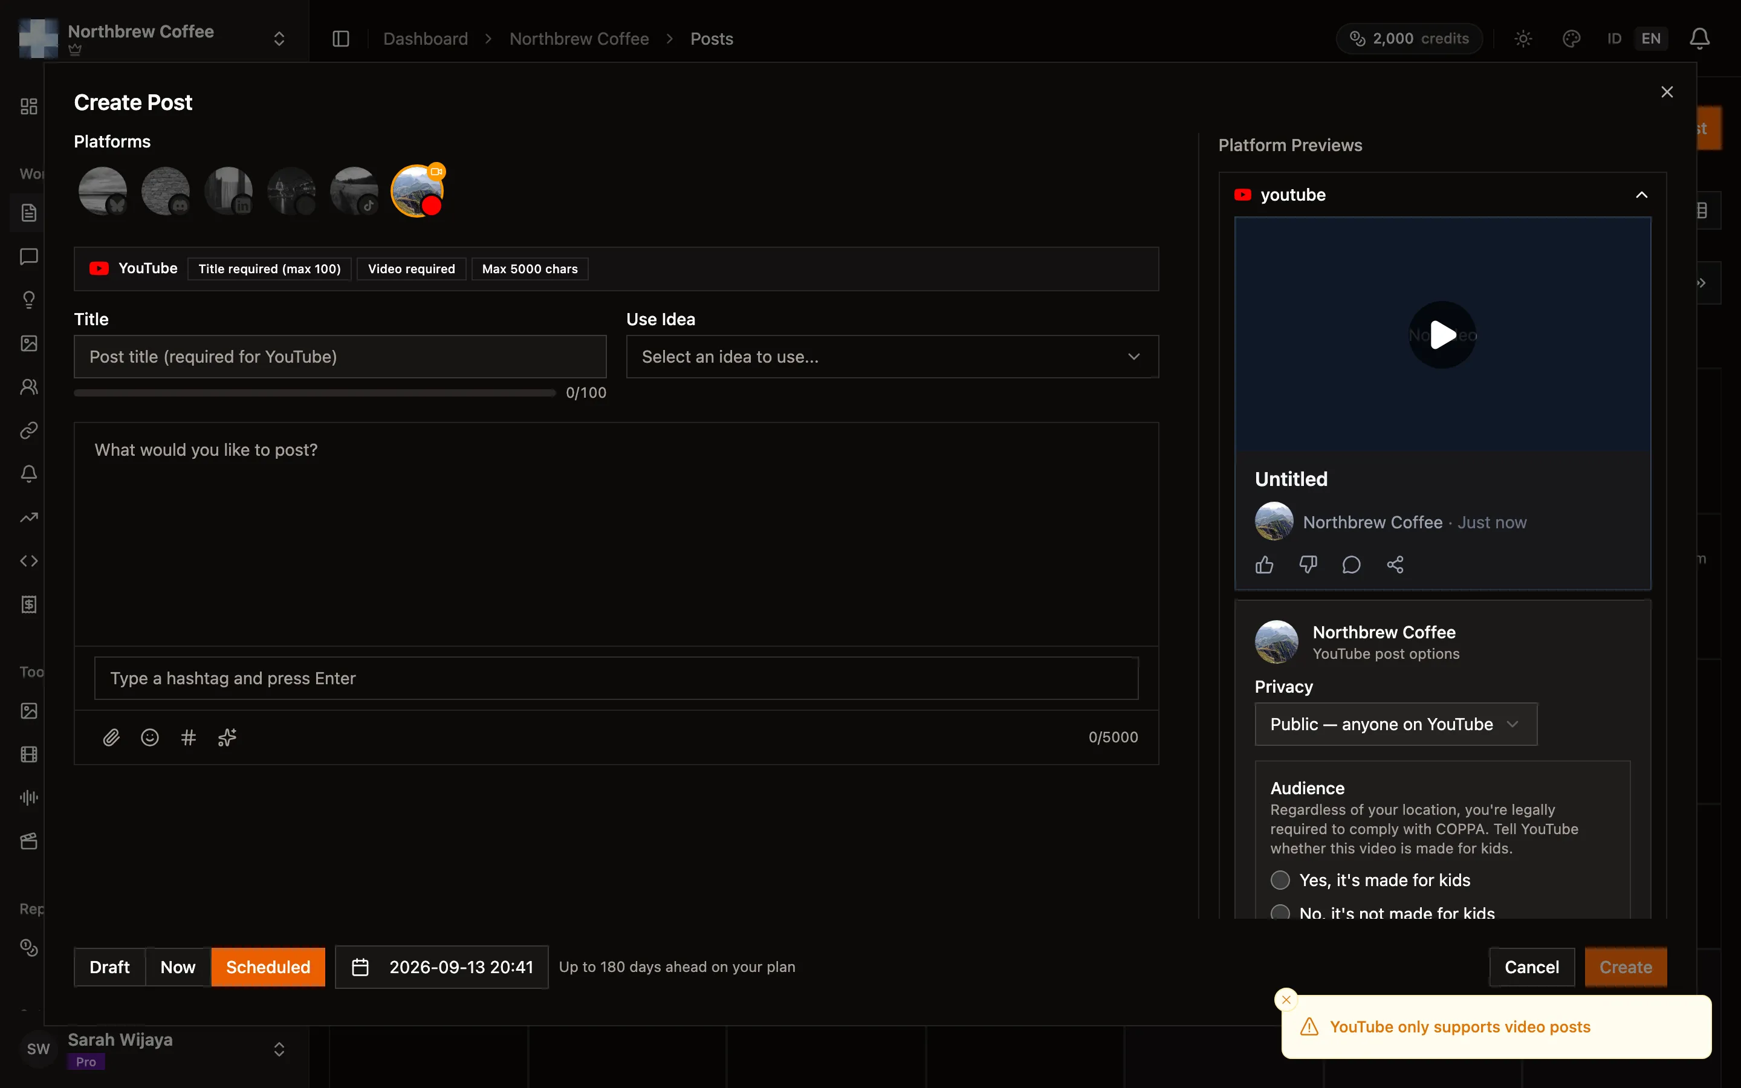
Task: Click the 'Video required' badge
Action: [412, 269]
